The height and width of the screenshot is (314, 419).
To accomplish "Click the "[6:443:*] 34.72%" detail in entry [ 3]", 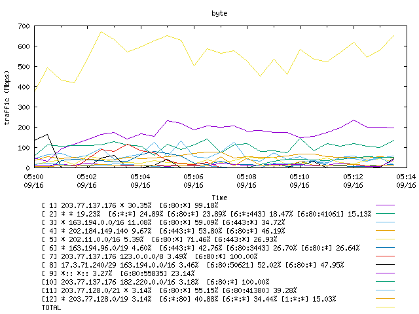I will [253, 222].
